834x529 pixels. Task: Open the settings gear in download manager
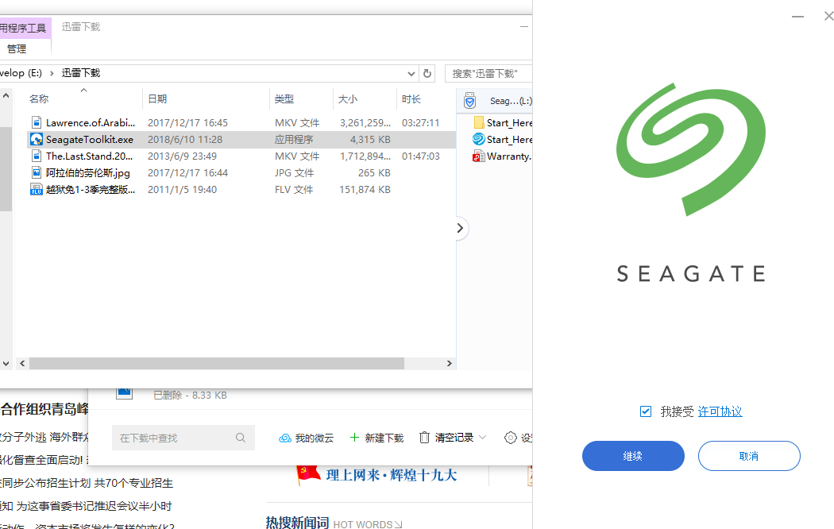point(510,438)
